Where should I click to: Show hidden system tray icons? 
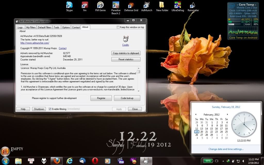(223, 161)
